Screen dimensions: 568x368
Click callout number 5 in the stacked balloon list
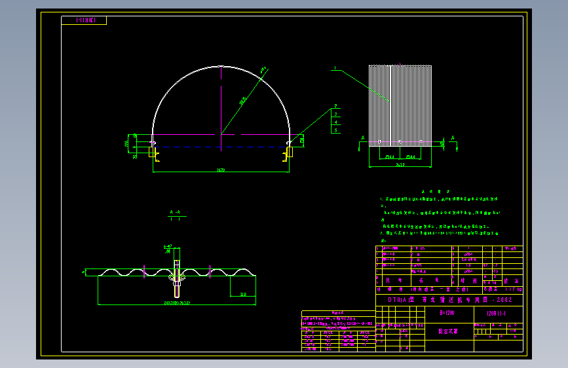point(336,130)
